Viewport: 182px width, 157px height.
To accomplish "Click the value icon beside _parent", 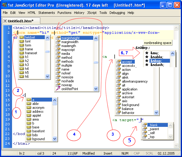I will tap(145, 129).
